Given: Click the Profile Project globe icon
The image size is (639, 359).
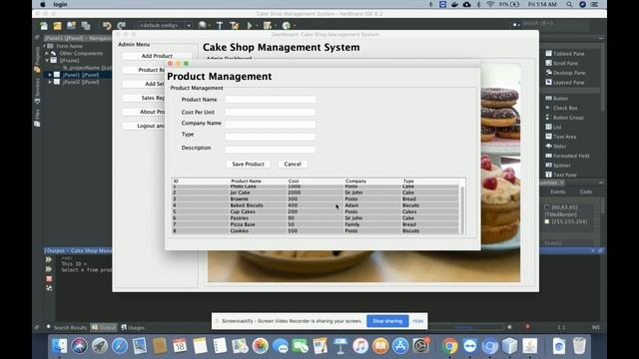Looking at the screenshot, I should [x=287, y=25].
